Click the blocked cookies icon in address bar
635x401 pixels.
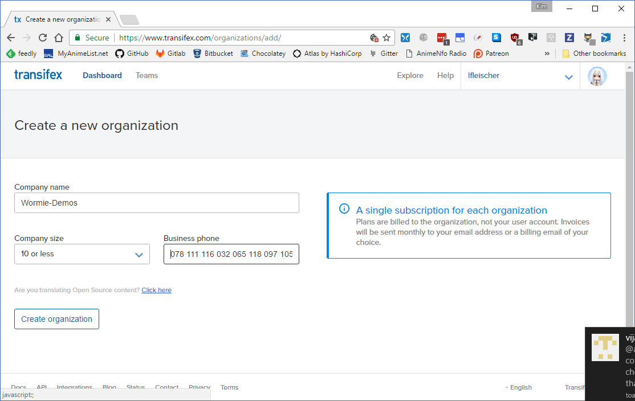coord(374,38)
